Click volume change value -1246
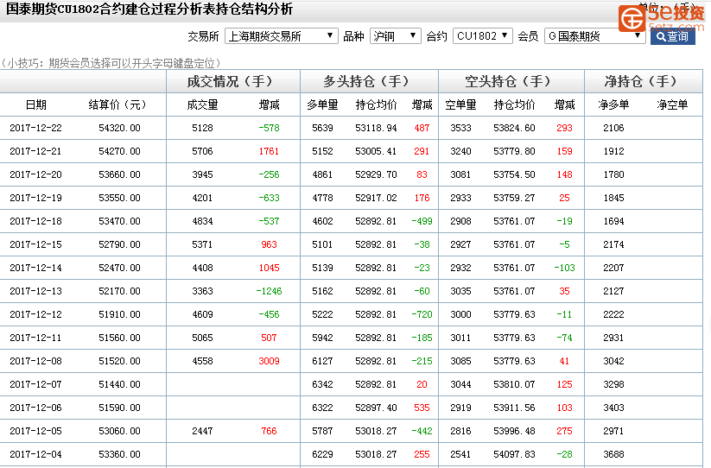Image resolution: width=711 pixels, height=468 pixels. click(x=269, y=291)
